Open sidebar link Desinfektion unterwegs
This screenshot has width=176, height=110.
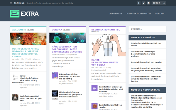click(x=143, y=54)
